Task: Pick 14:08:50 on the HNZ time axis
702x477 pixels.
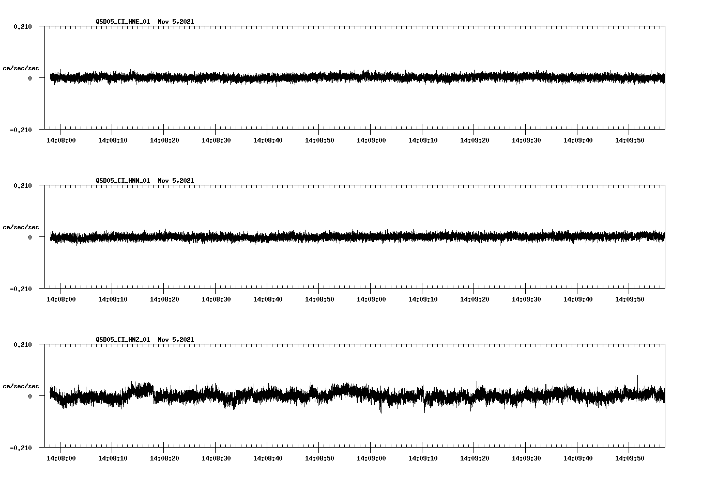Action: click(319, 458)
